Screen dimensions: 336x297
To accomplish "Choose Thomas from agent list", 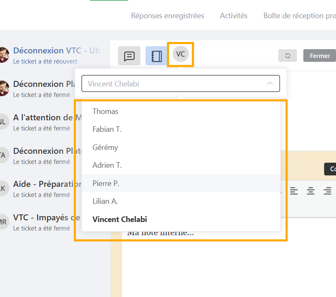I will (105, 111).
